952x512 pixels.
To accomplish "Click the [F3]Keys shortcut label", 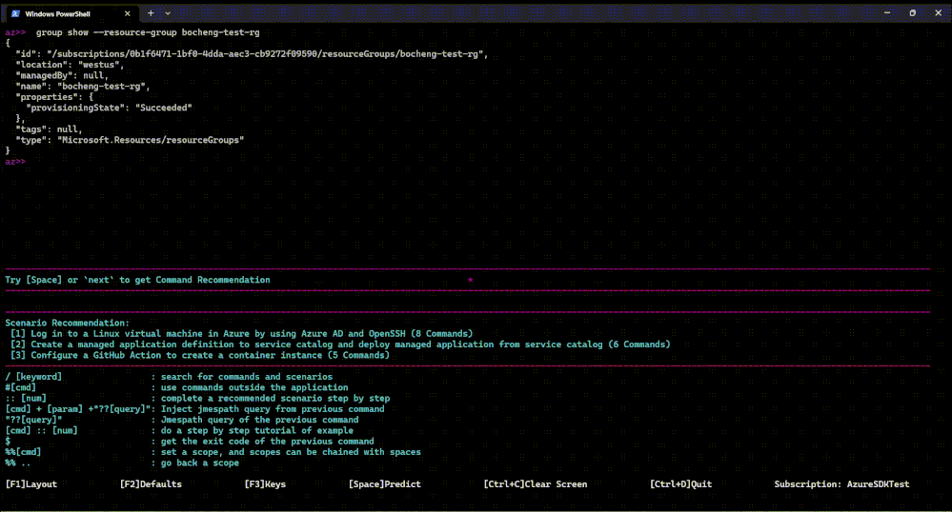I will click(x=265, y=484).
